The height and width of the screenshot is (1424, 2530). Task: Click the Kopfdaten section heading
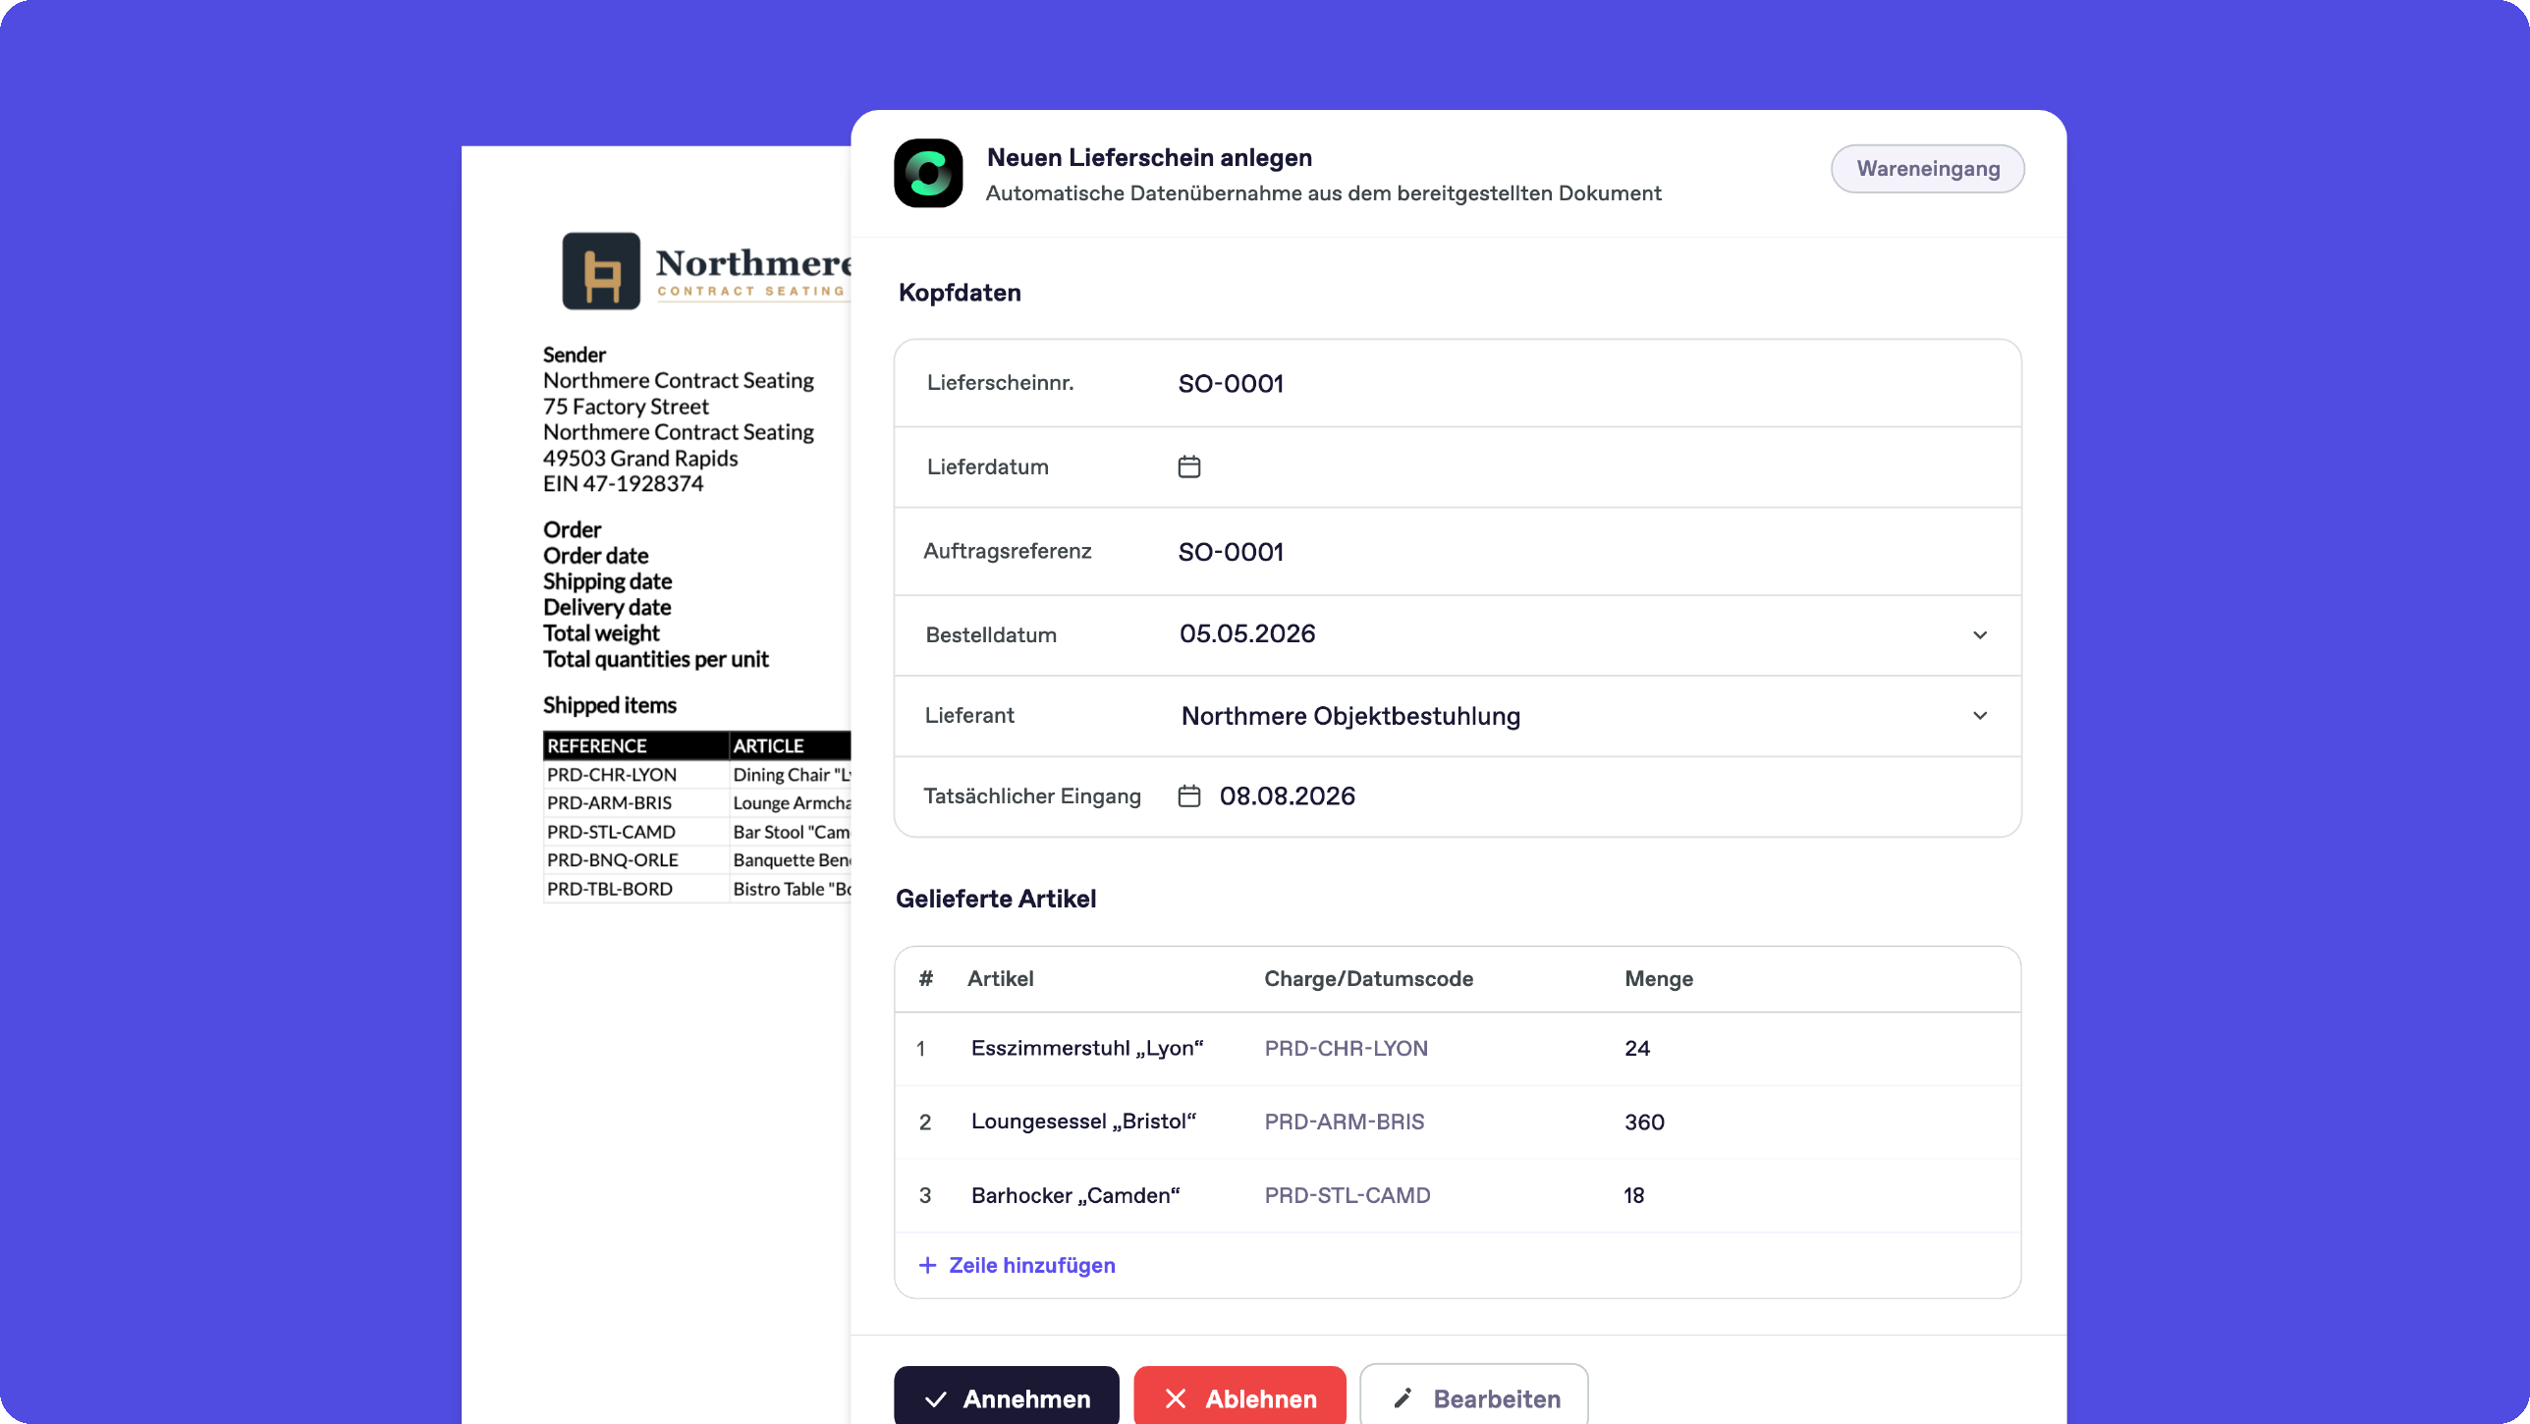pyautogui.click(x=960, y=293)
